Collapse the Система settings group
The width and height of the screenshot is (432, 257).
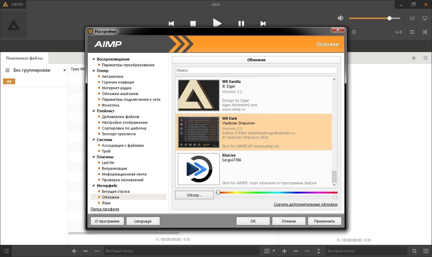coord(93,140)
